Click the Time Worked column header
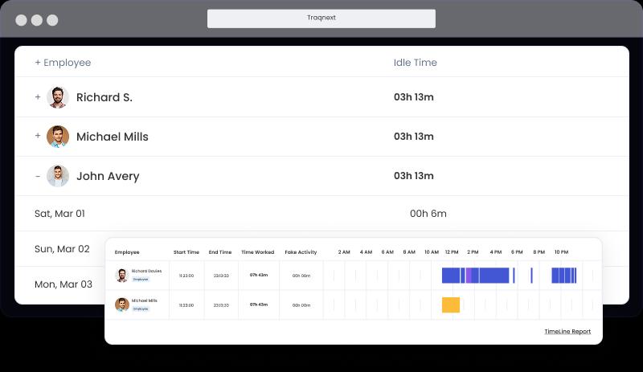The height and width of the screenshot is (372, 643). (257, 252)
